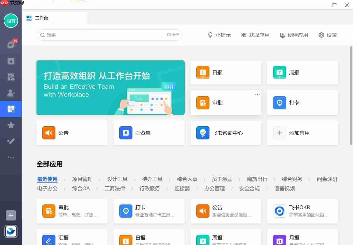Select the 项目管理 app category

(82, 179)
